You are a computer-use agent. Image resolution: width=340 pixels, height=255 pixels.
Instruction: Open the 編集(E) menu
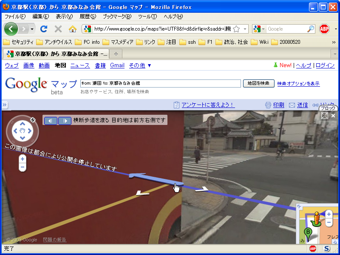(x=41, y=17)
